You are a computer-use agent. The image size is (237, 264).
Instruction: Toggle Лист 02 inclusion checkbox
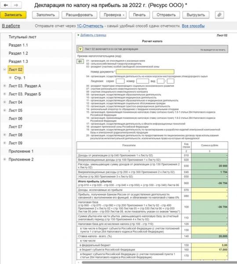pos(80,49)
